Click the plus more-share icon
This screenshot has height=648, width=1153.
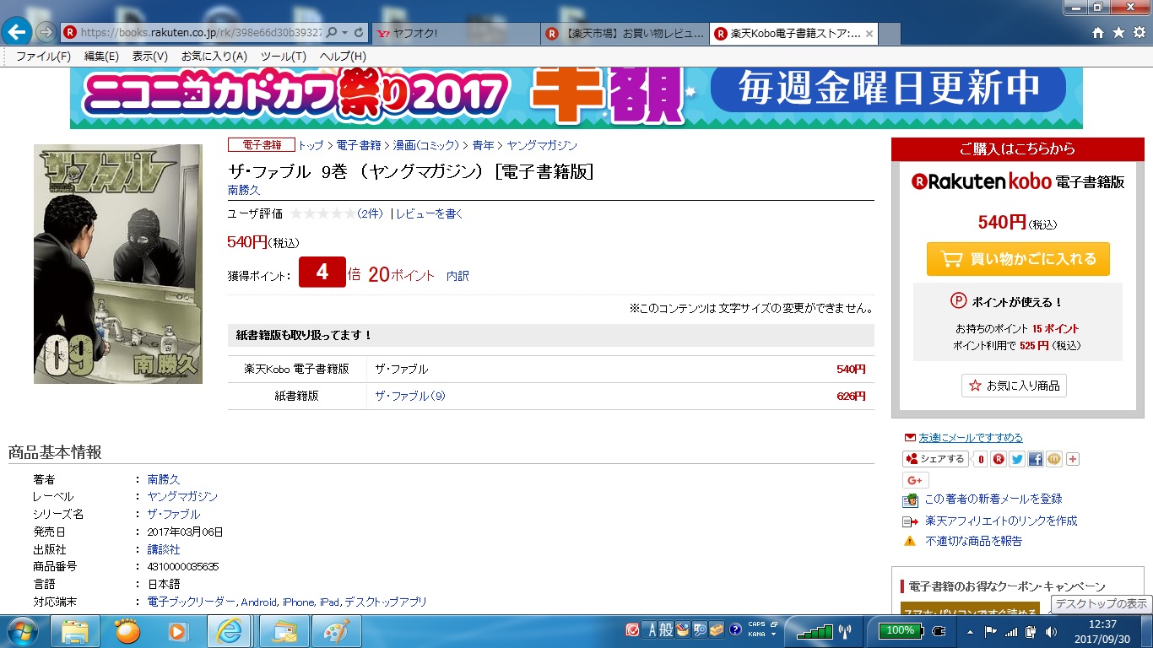(1073, 459)
